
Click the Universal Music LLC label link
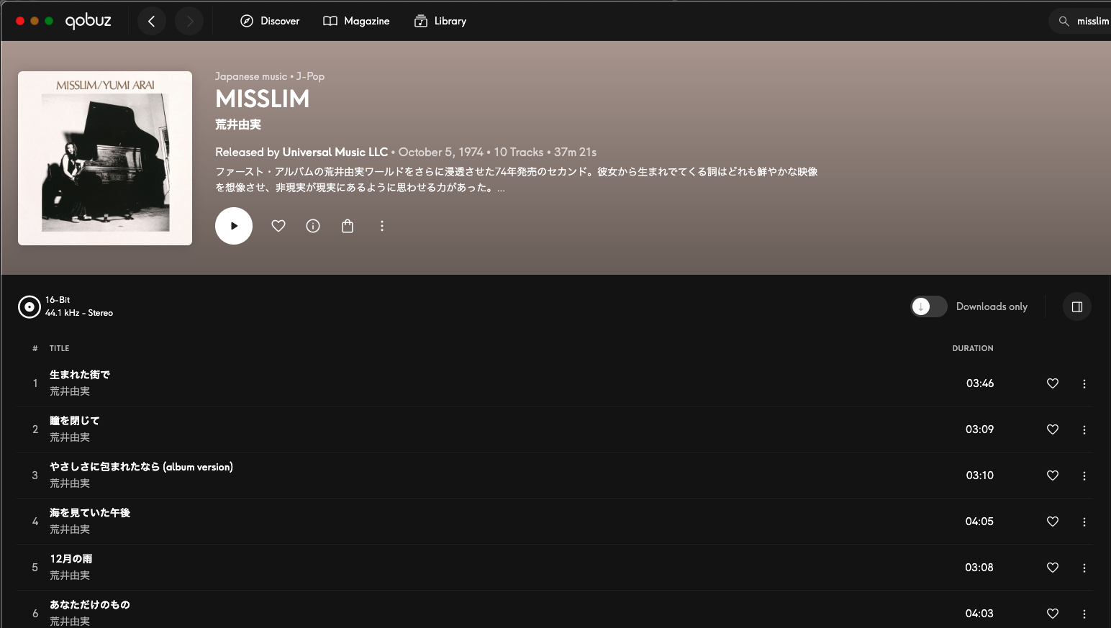(335, 152)
